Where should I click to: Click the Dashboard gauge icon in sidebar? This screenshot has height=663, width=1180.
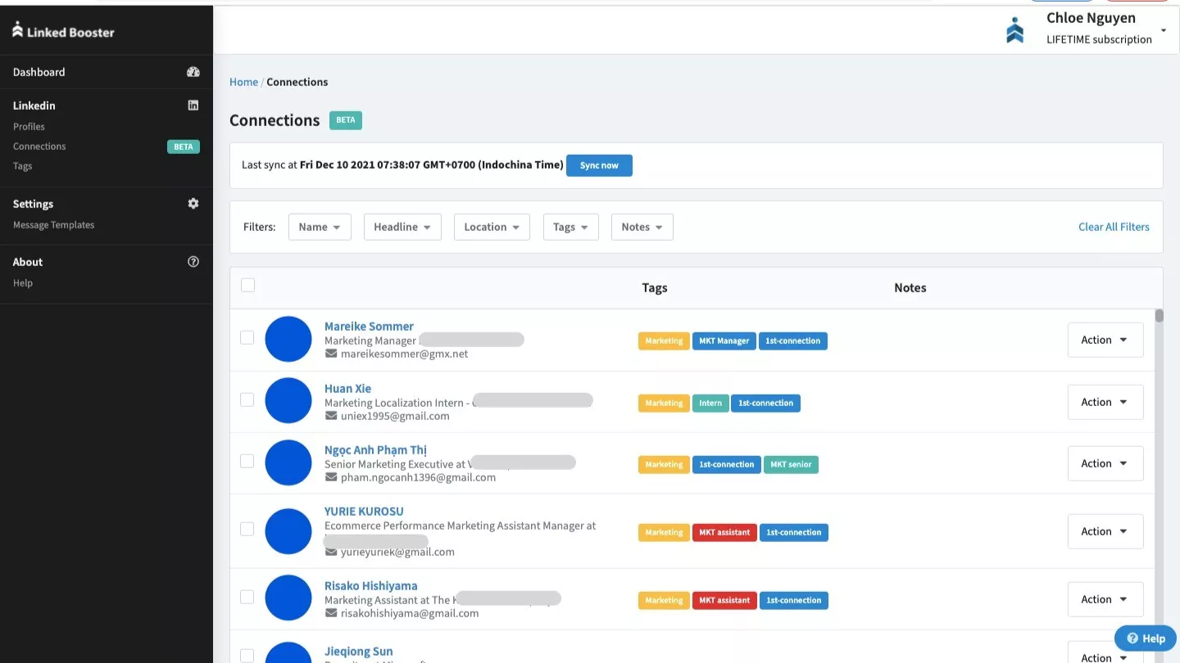[193, 72]
